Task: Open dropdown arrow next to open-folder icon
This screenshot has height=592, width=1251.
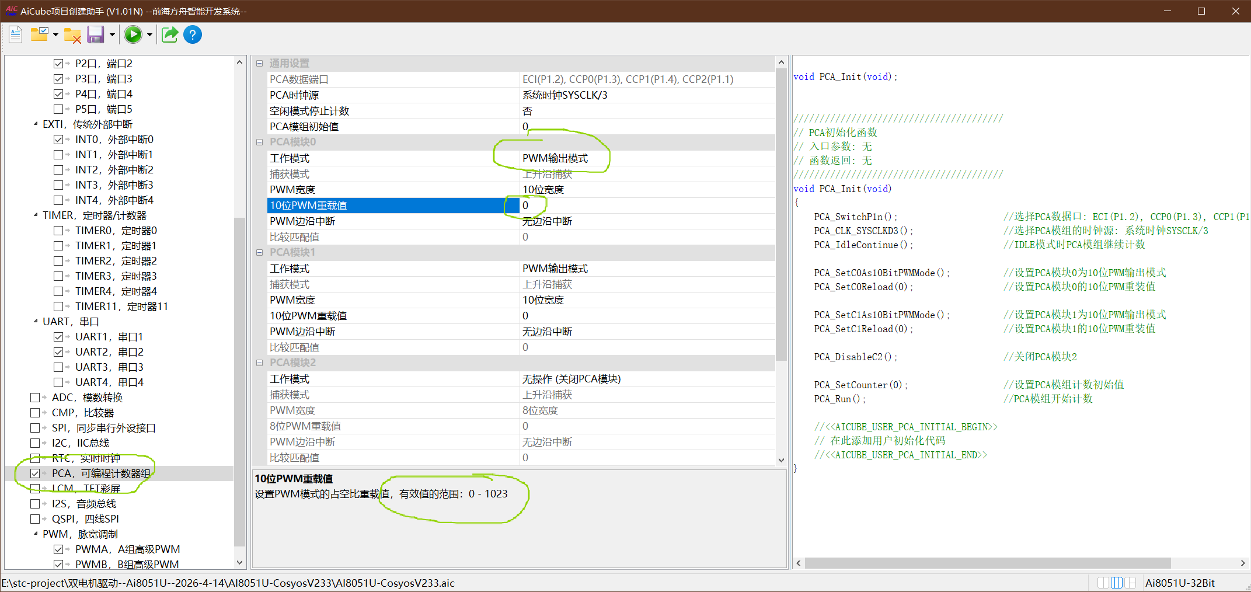Action: (x=55, y=35)
